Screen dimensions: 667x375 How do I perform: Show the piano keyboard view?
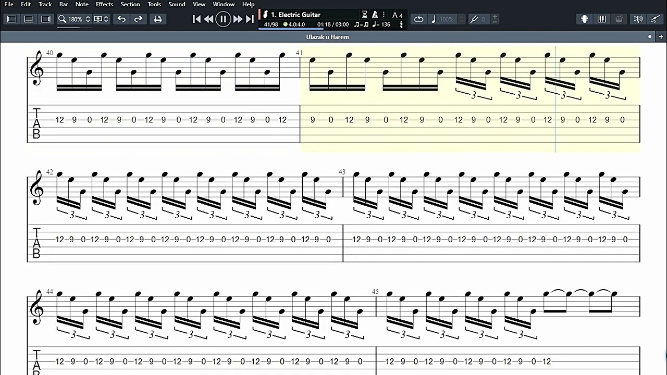pyautogui.click(x=602, y=19)
